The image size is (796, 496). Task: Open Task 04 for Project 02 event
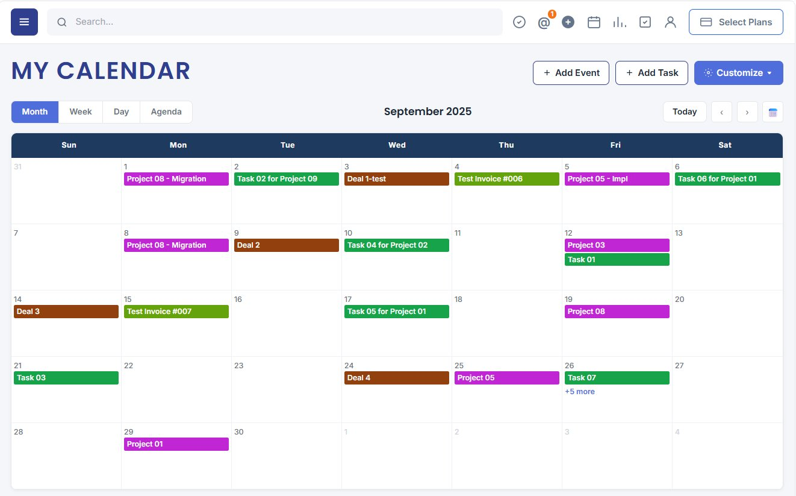[397, 245]
